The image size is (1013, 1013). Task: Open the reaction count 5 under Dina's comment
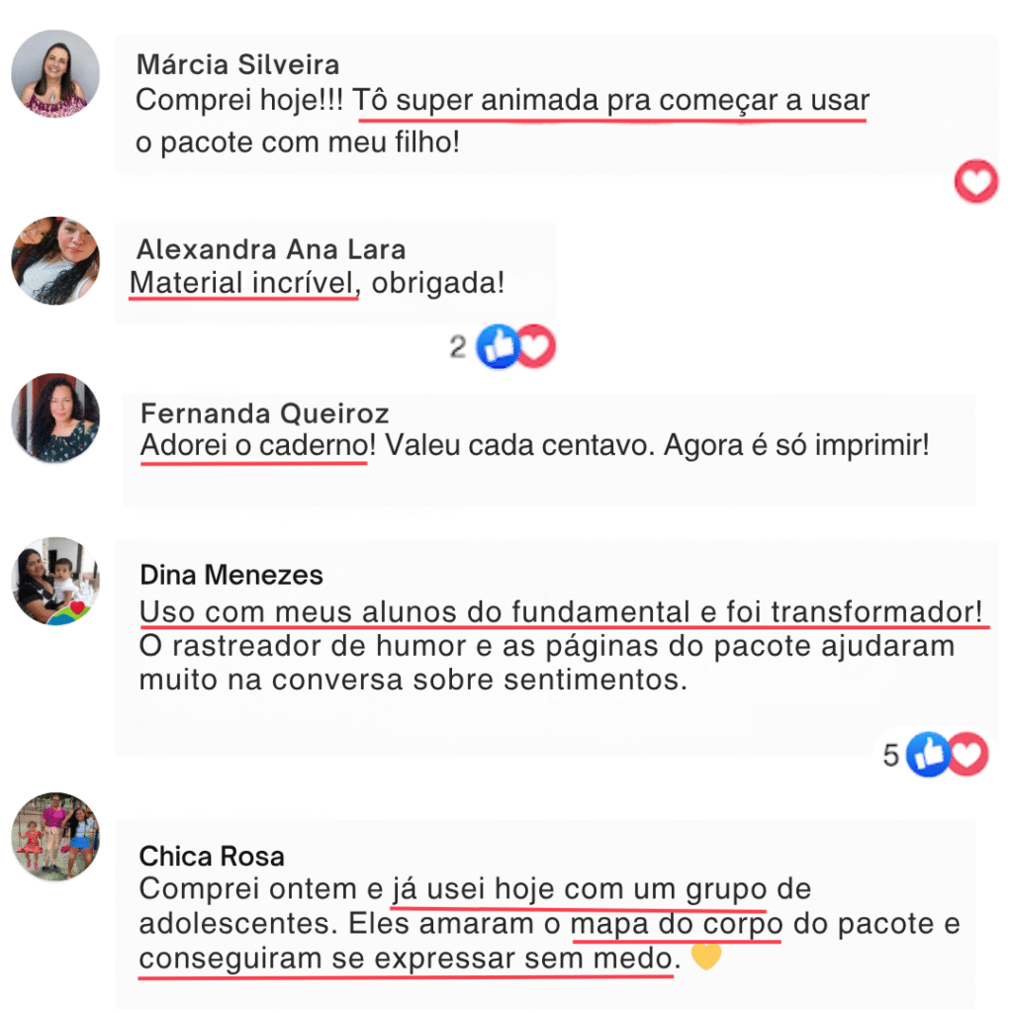tap(891, 755)
